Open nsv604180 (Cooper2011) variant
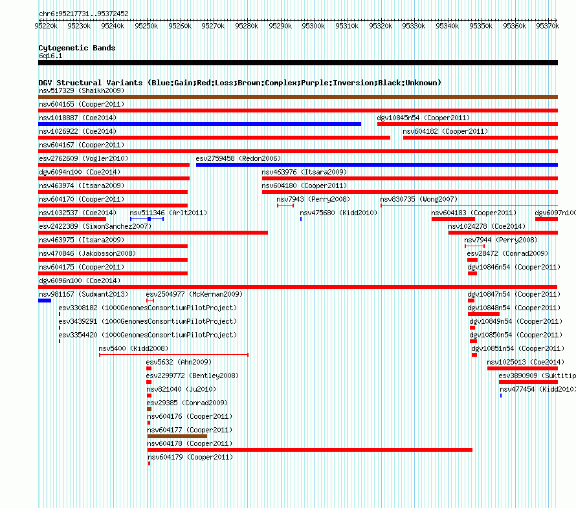 (304, 185)
